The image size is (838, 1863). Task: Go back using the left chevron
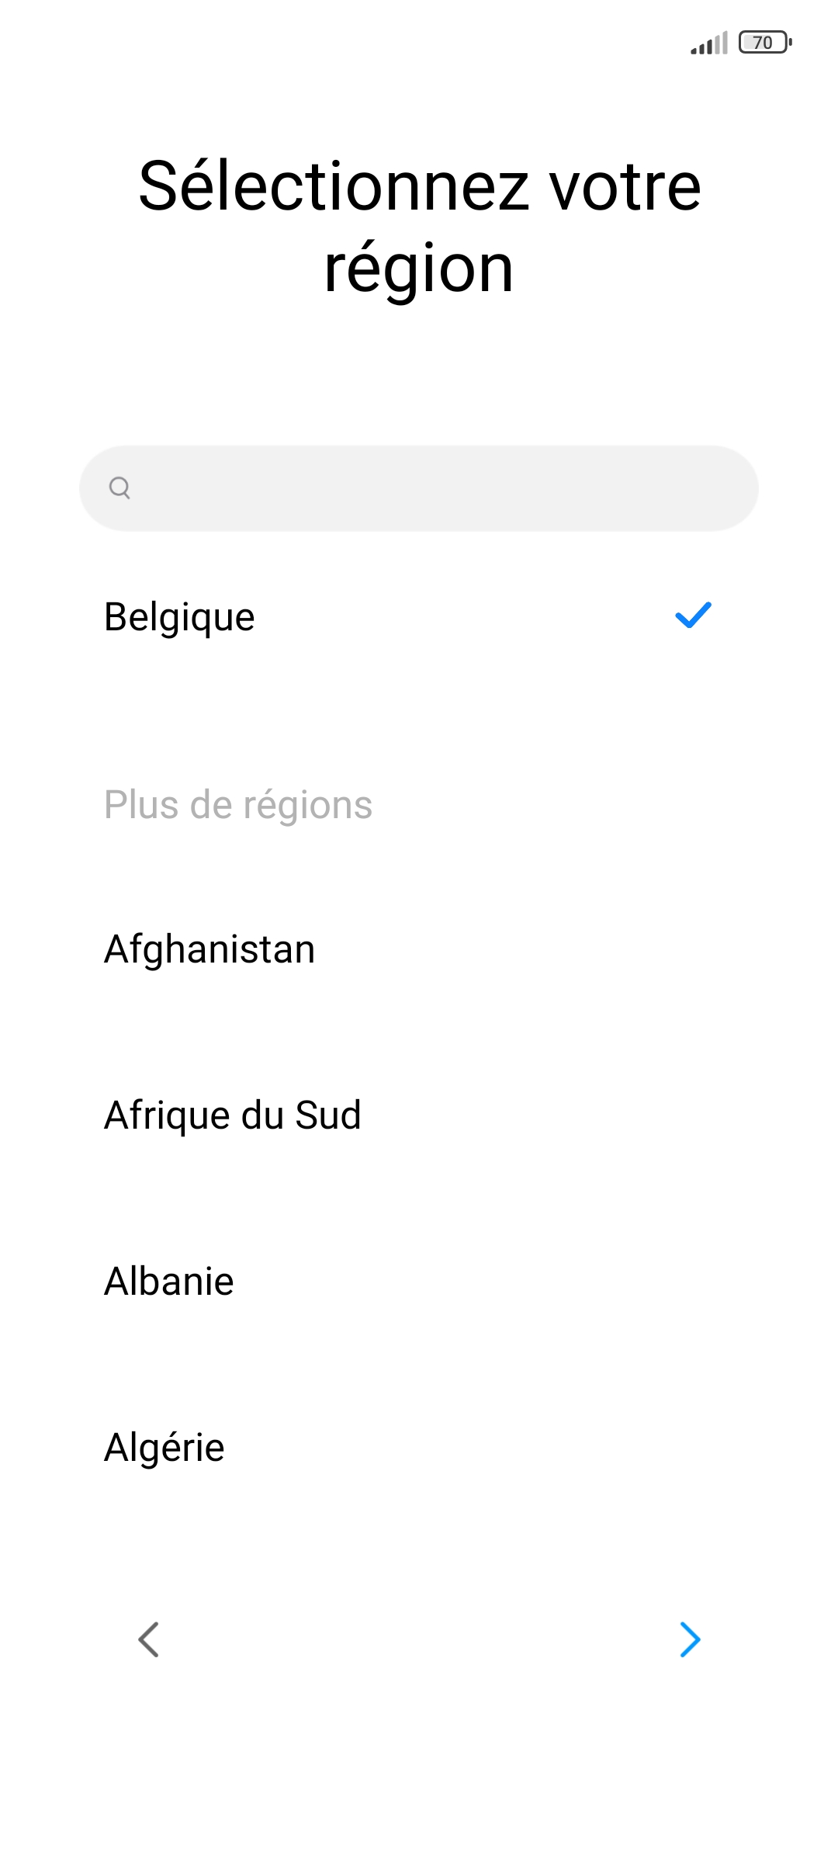(x=148, y=1639)
